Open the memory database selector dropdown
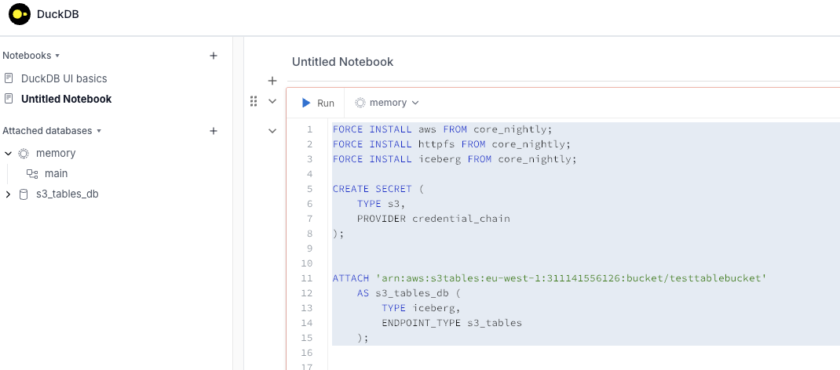Screen dimensions: 840x370 tap(387, 103)
